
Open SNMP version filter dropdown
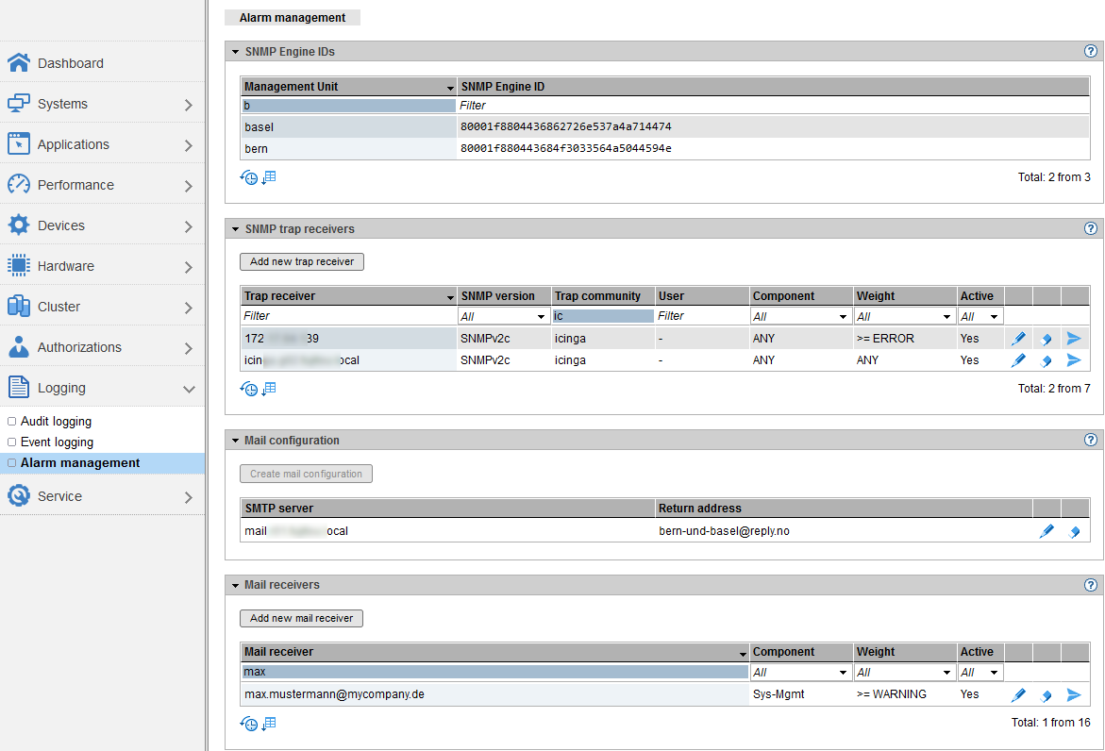[503, 317]
